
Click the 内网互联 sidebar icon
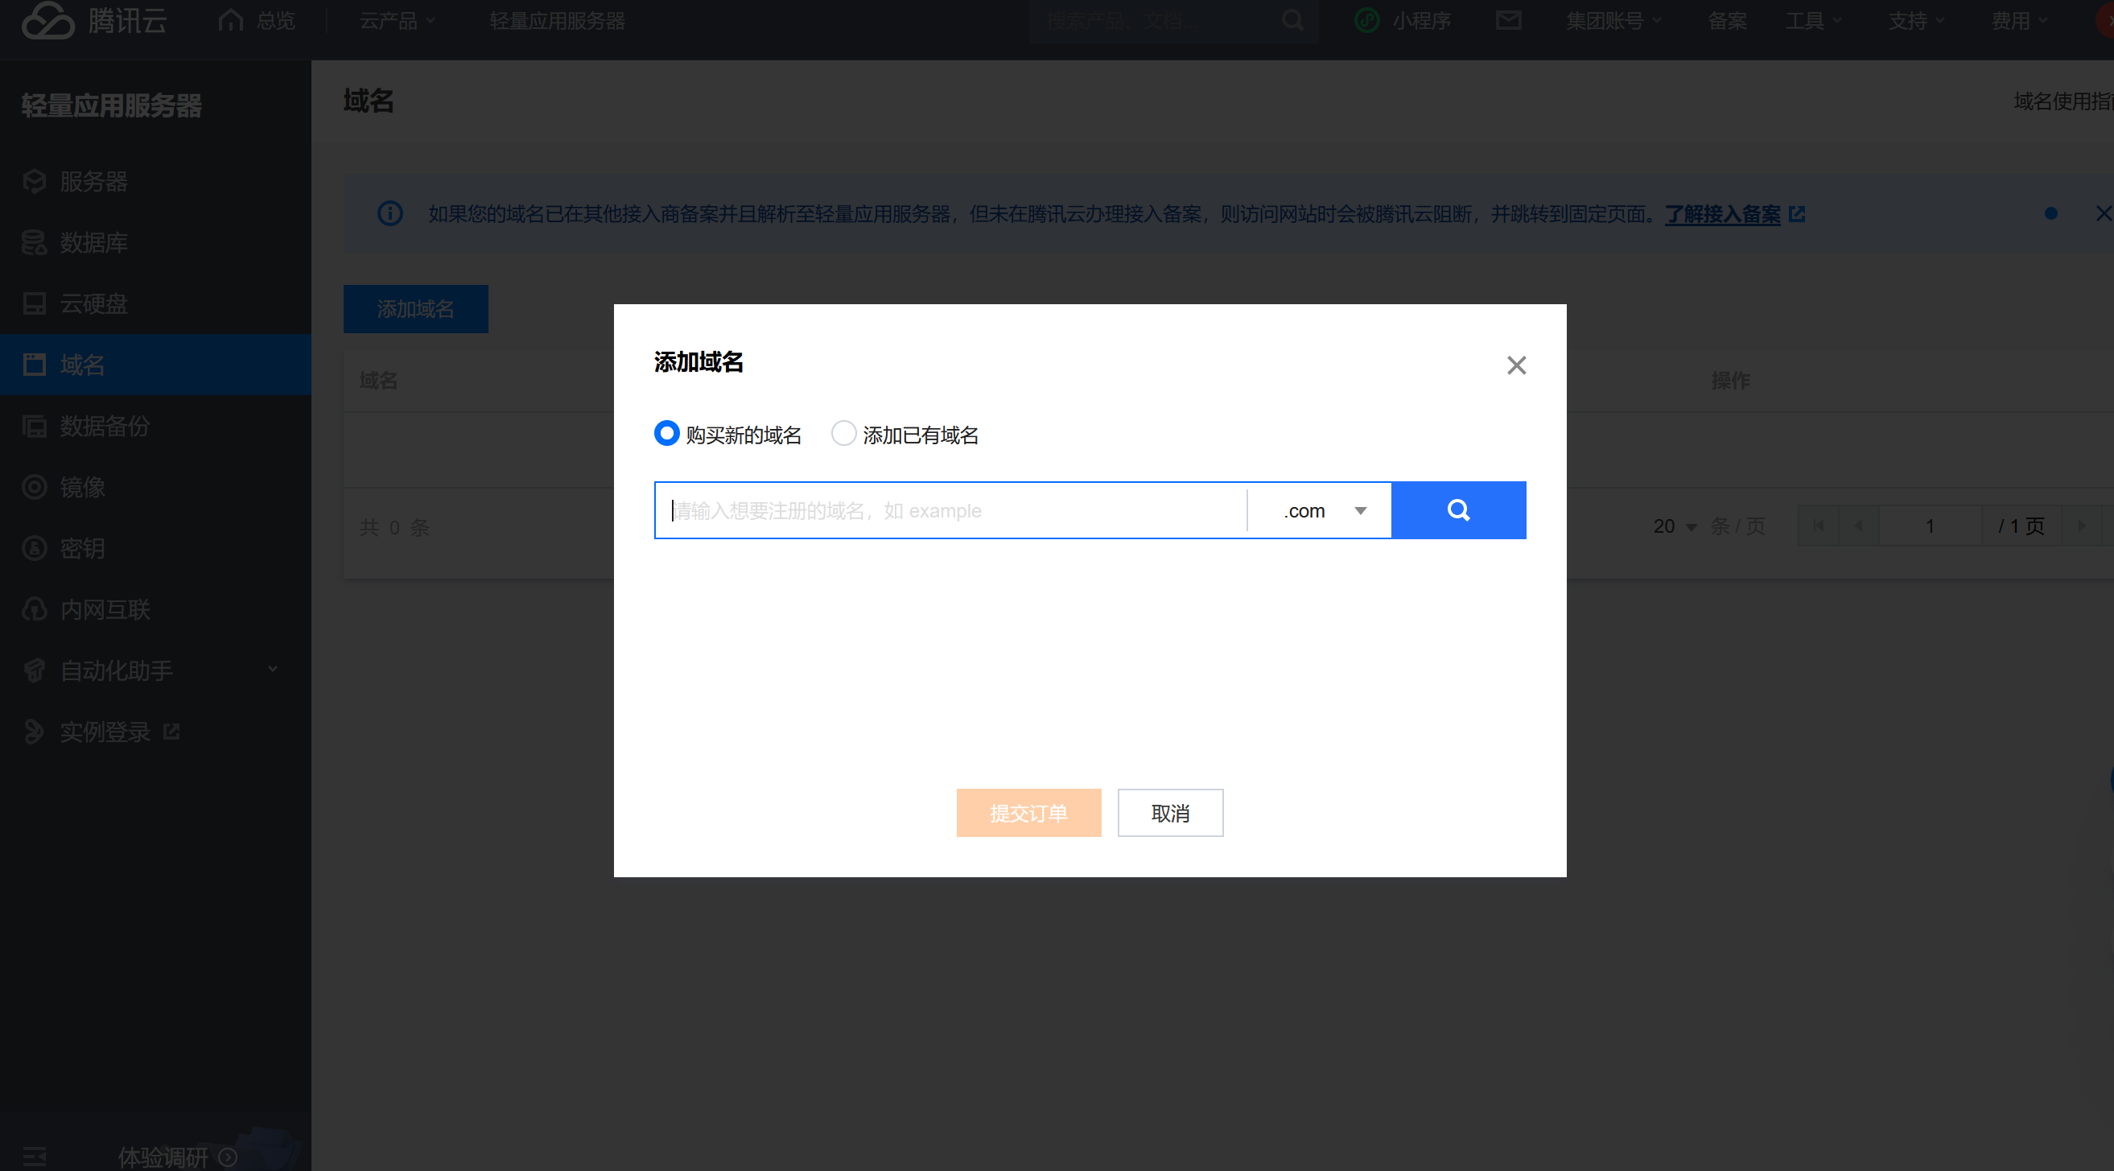coord(35,609)
